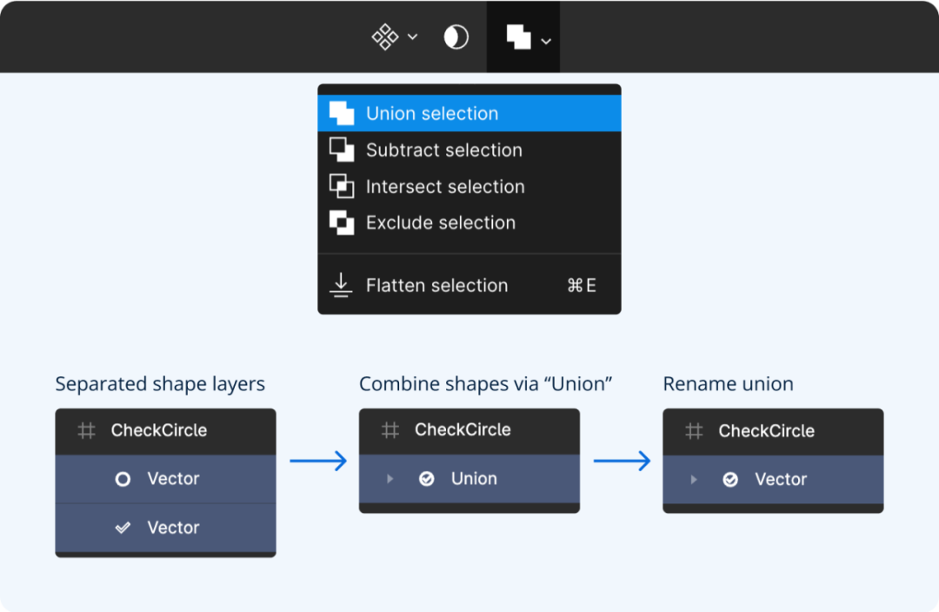Viewport: 939px width, 612px height.
Task: Open the chevron next to components icon
Action: (x=413, y=37)
